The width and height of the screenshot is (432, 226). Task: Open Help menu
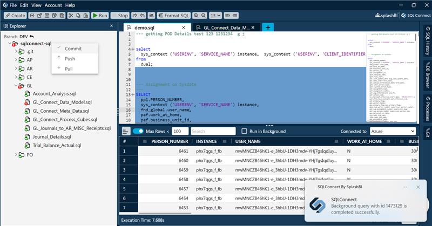click(x=70, y=5)
